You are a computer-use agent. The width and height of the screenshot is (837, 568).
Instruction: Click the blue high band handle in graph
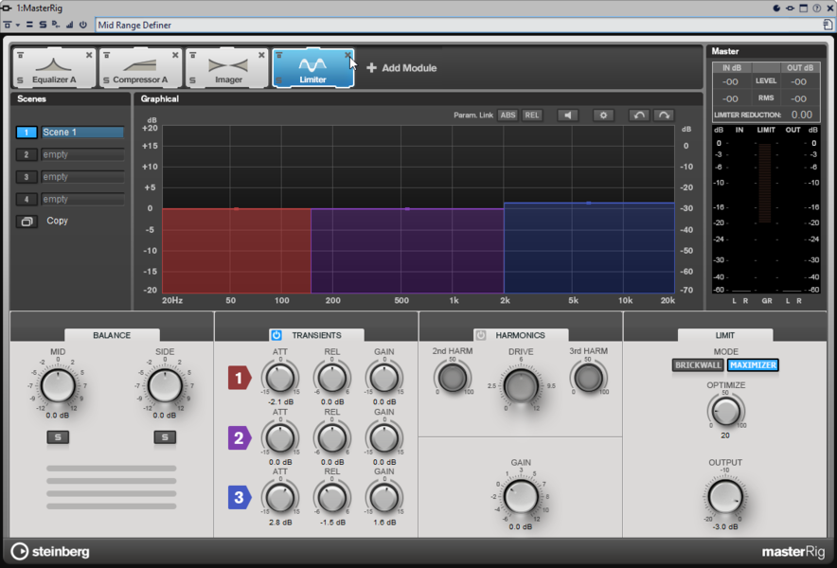589,203
